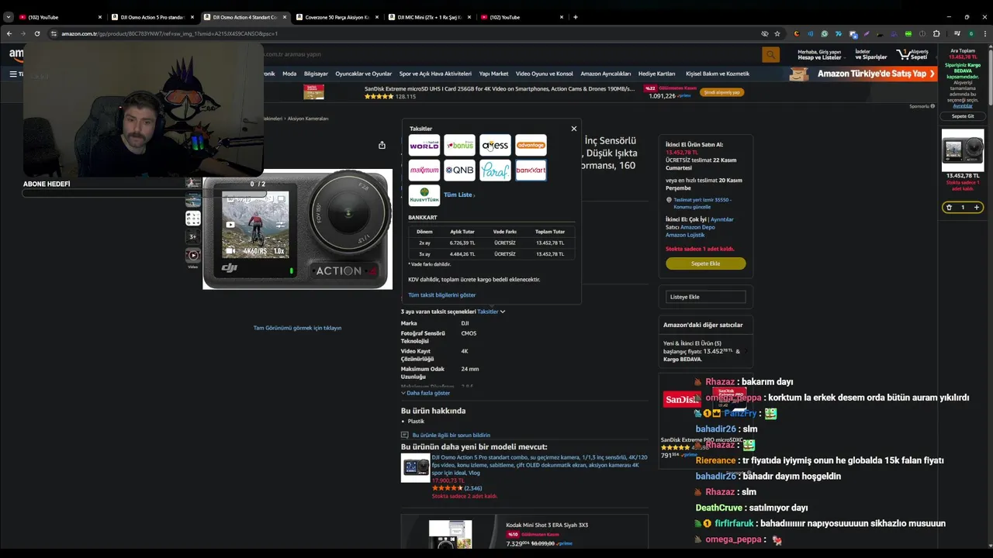Viewport: 993px width, 558px height.
Task: Close the DJI Osmo Action 4 tab
Action: click(285, 17)
